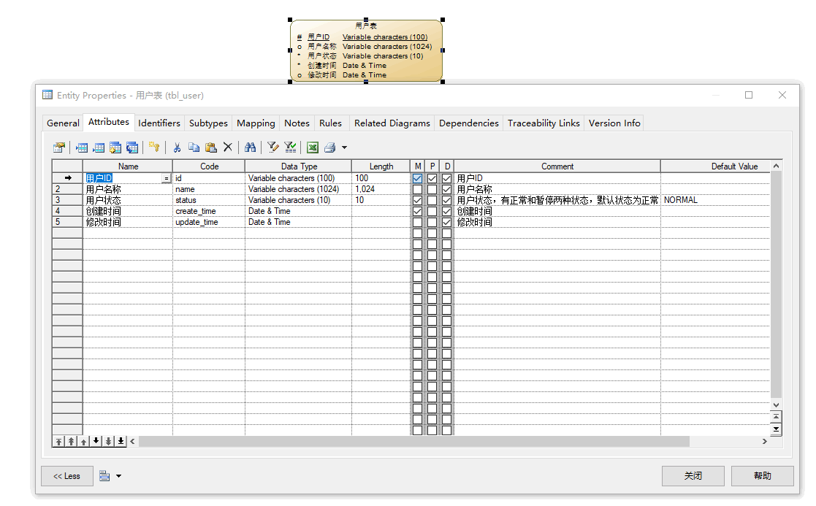
Task: Click the Insert a Row icon
Action: tap(82, 147)
